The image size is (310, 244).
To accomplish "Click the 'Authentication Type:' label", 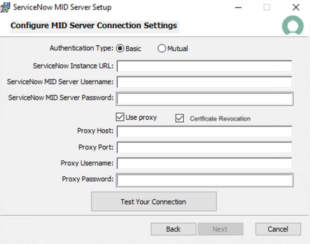I will pos(81,48).
